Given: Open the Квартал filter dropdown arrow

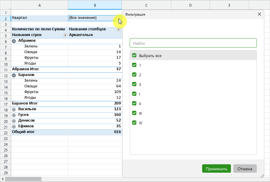Looking at the screenshot, I should point(119,18).
